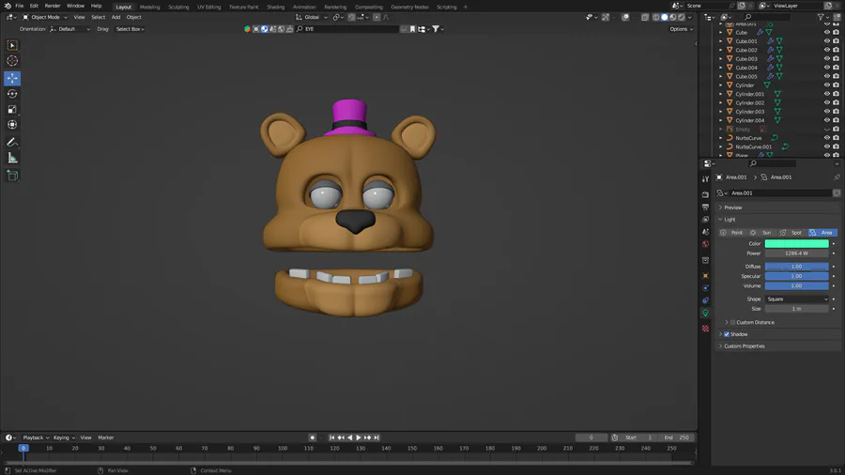Toggle visibility of Cube.003
The height and width of the screenshot is (475, 845).
pyautogui.click(x=826, y=59)
